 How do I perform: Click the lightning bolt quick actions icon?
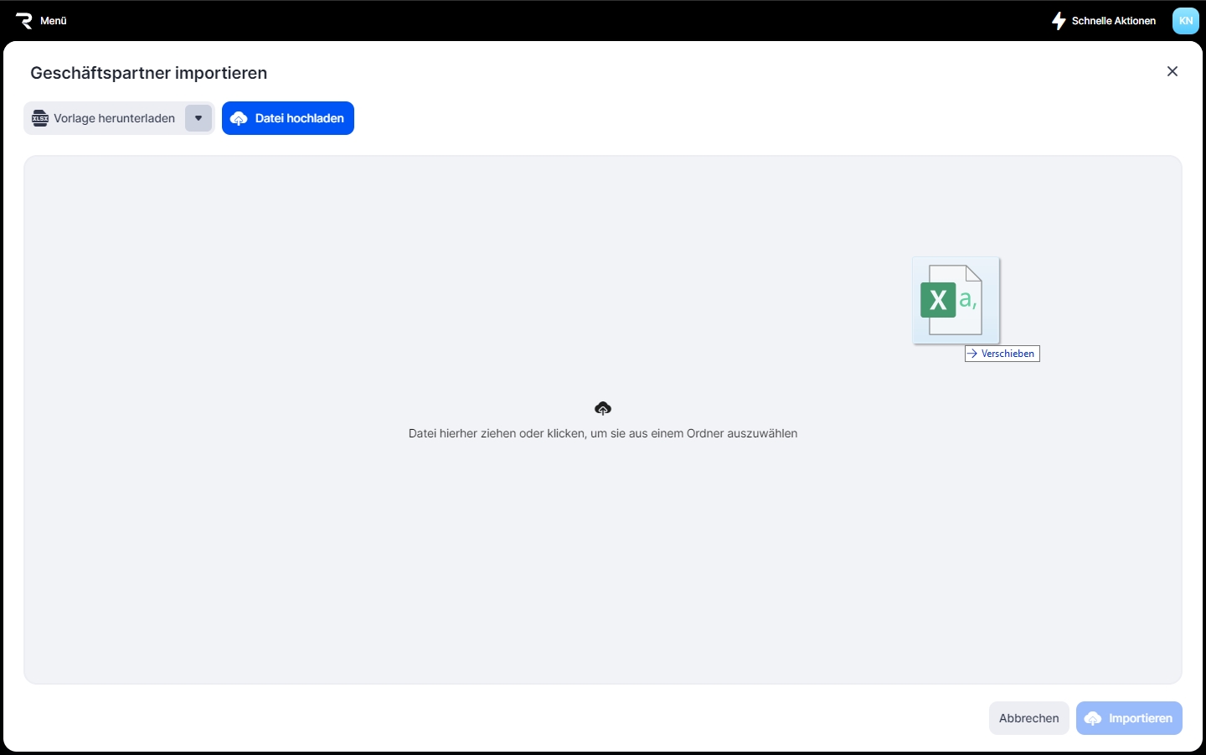point(1059,21)
